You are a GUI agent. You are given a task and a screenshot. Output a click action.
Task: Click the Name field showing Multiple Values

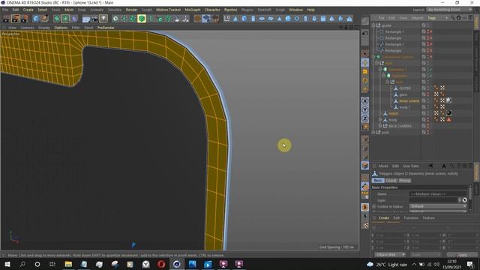pos(438,193)
